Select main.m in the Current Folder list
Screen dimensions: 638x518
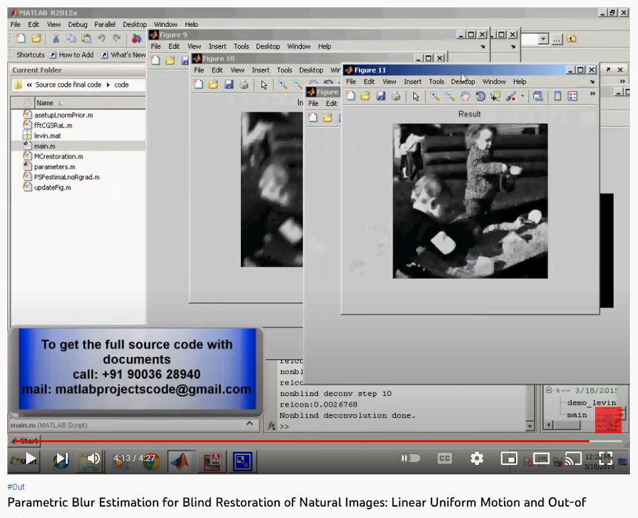click(44, 146)
